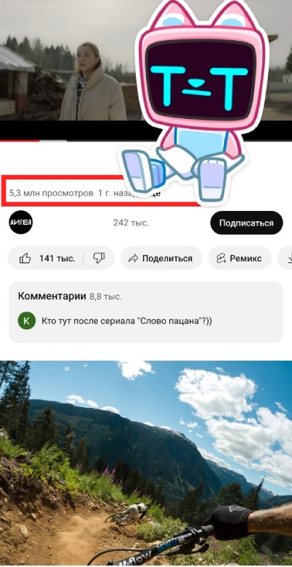Tap the Share arrow icon
This screenshot has height=567, width=292.
pyautogui.click(x=134, y=258)
